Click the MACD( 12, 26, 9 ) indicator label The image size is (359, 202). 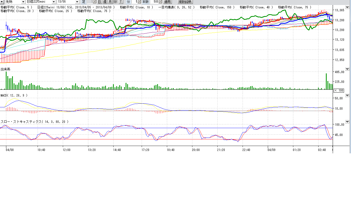[14, 95]
